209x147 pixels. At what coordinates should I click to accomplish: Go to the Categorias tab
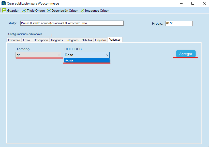pos(72,40)
